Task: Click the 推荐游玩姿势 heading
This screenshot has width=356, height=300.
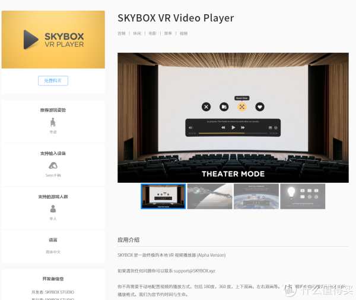Action: pyautogui.click(x=53, y=110)
